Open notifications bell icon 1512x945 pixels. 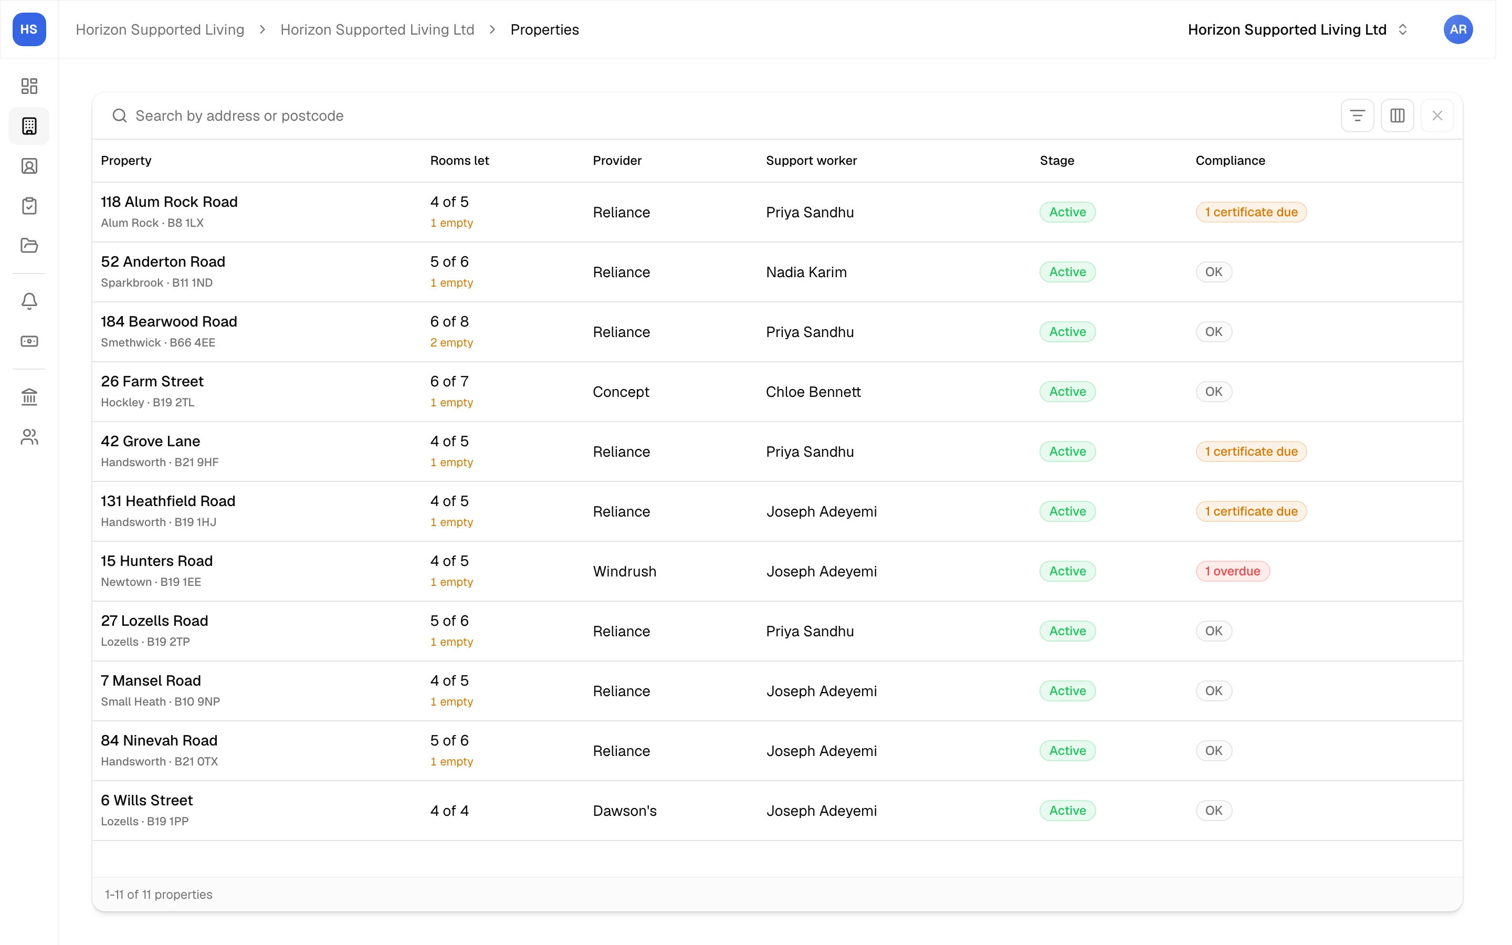(29, 301)
